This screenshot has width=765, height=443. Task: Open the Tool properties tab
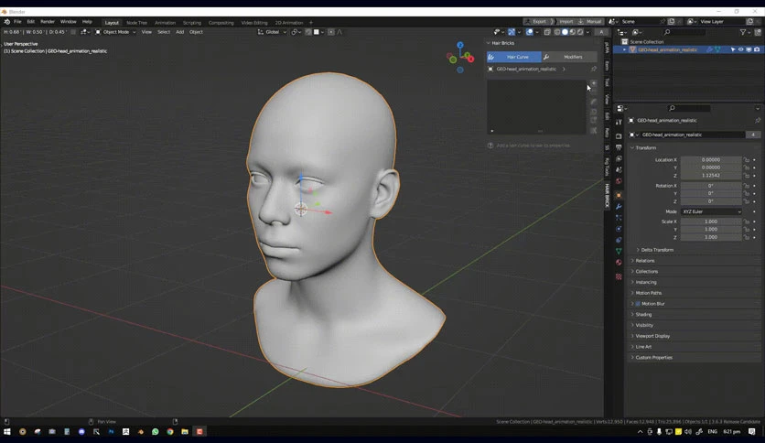pos(619,122)
